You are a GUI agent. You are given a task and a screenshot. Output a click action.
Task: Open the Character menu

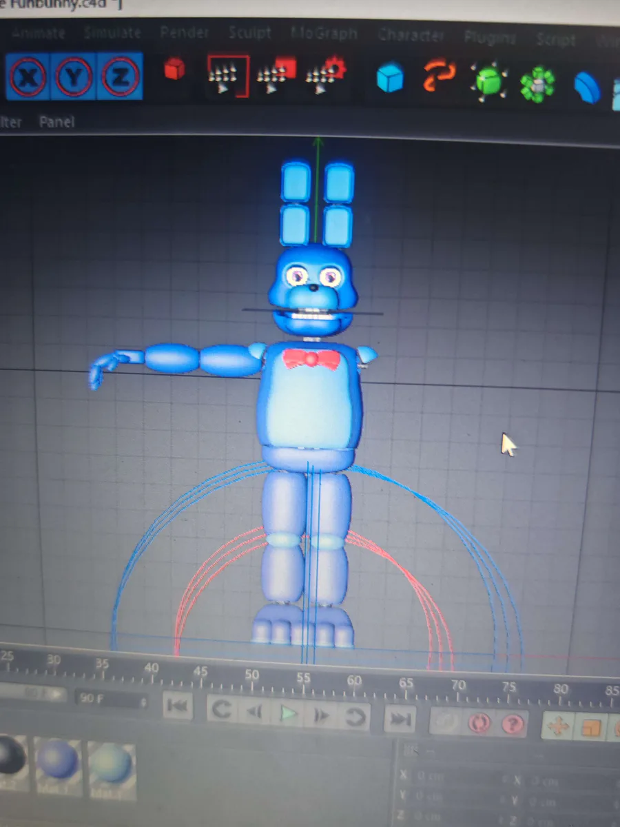[412, 35]
